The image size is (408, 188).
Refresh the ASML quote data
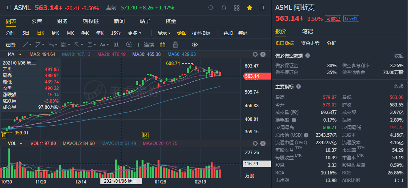pos(211,8)
